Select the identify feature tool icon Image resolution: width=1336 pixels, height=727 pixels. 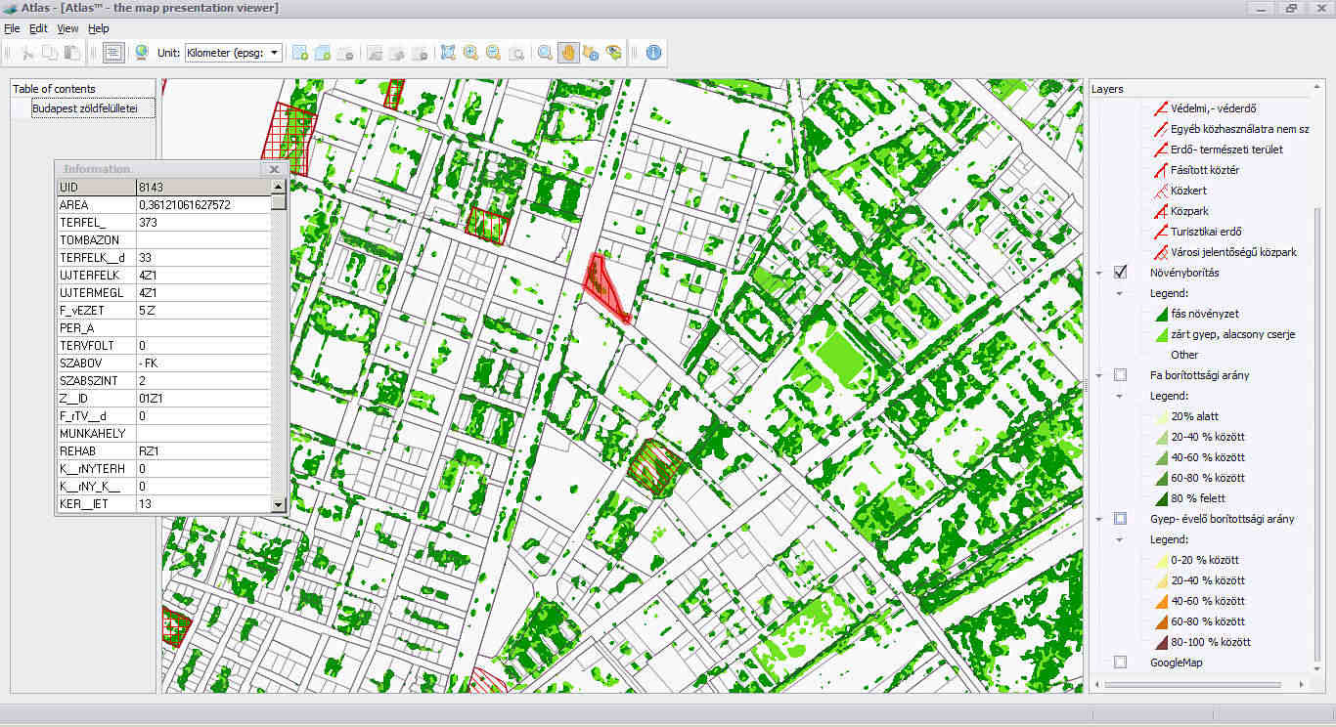591,53
